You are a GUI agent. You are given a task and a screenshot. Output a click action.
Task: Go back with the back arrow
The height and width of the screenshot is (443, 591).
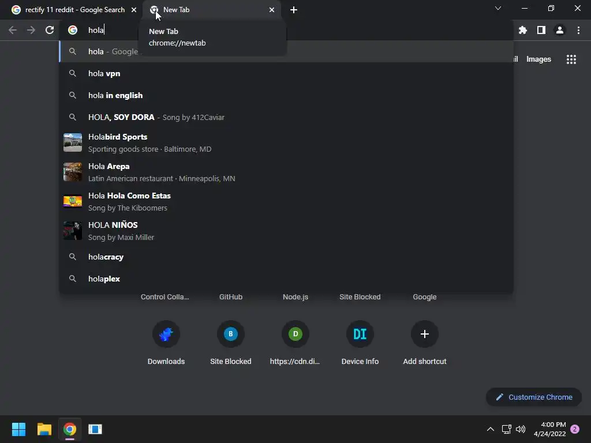13,30
